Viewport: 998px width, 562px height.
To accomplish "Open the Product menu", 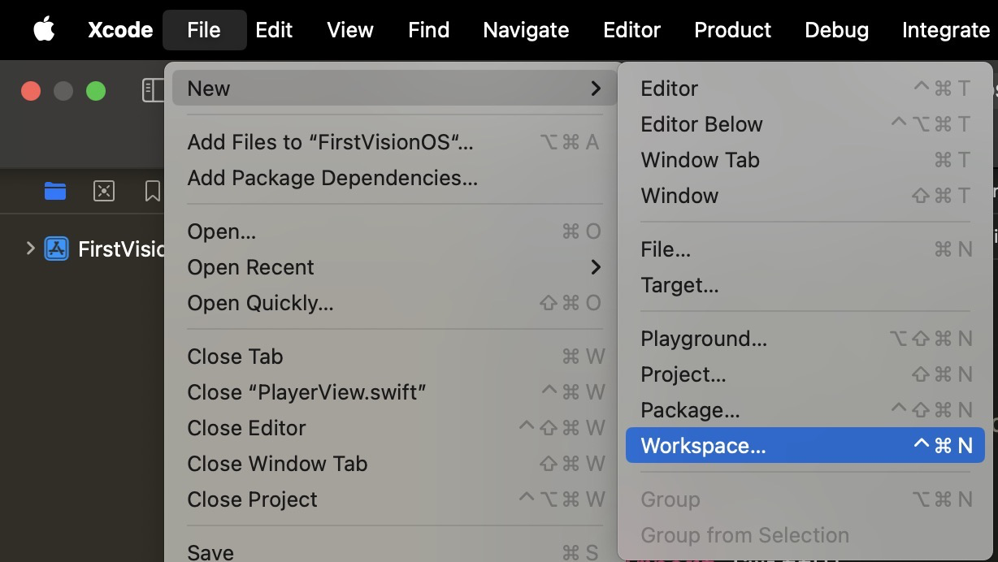I will pos(733,30).
